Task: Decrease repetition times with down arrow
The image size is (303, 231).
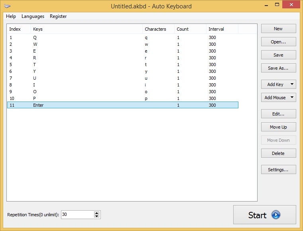Action: 96,216
